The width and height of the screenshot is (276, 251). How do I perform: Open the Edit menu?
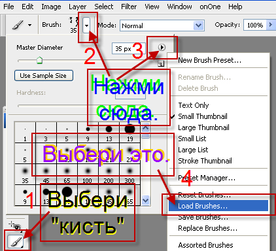tap(27, 7)
